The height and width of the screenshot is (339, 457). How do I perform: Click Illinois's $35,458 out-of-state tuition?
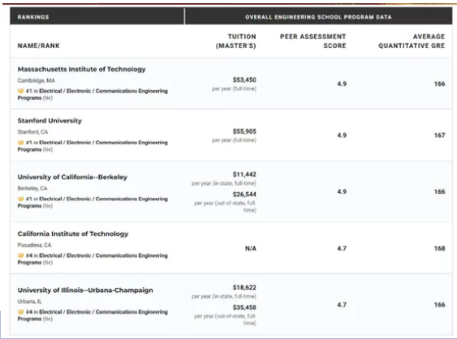click(244, 307)
